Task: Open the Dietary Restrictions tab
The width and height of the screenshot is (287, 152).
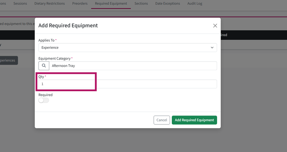Action: tap(50, 3)
